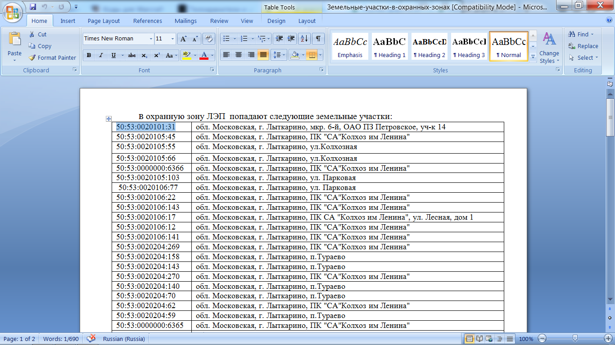Increase paragraph indent
The image size is (615, 345).
[x=291, y=39]
